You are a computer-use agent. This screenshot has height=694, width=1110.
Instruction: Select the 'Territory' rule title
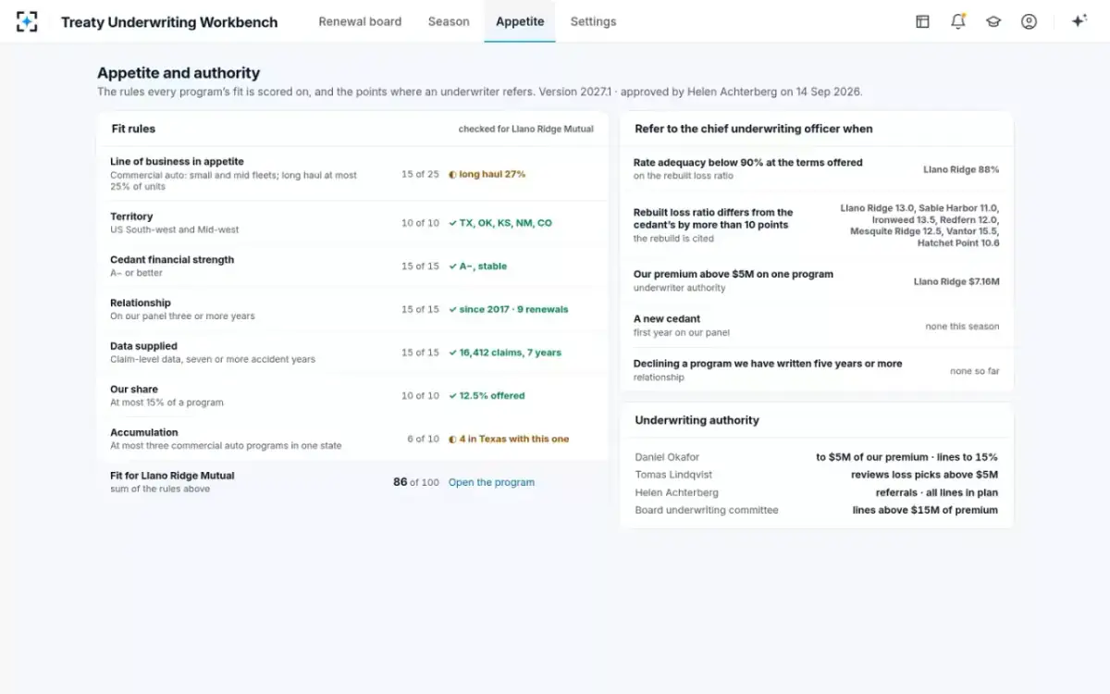pos(131,217)
